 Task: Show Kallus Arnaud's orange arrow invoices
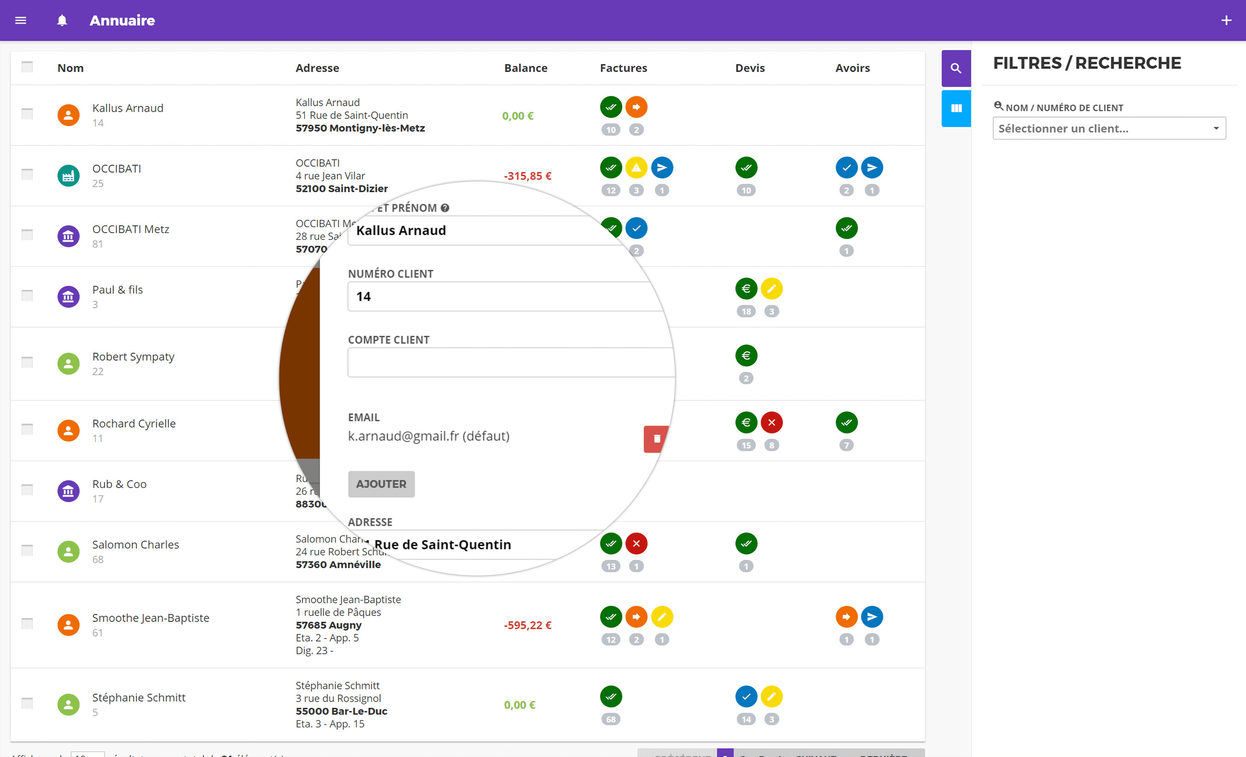[x=636, y=107]
